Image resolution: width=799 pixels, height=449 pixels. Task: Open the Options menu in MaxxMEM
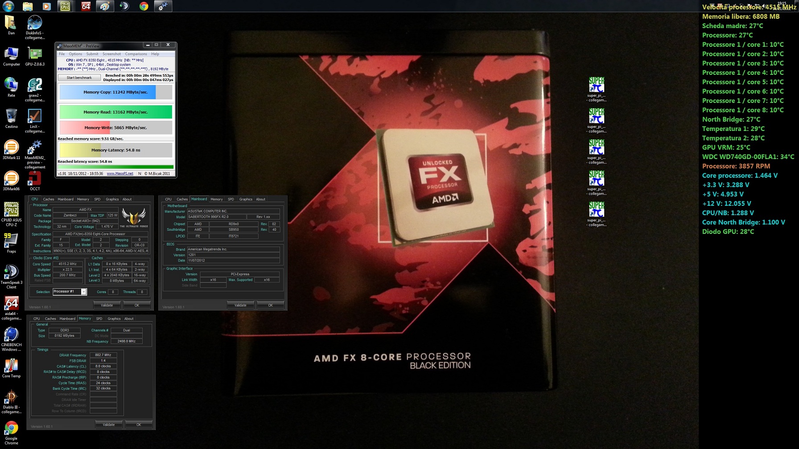click(75, 54)
